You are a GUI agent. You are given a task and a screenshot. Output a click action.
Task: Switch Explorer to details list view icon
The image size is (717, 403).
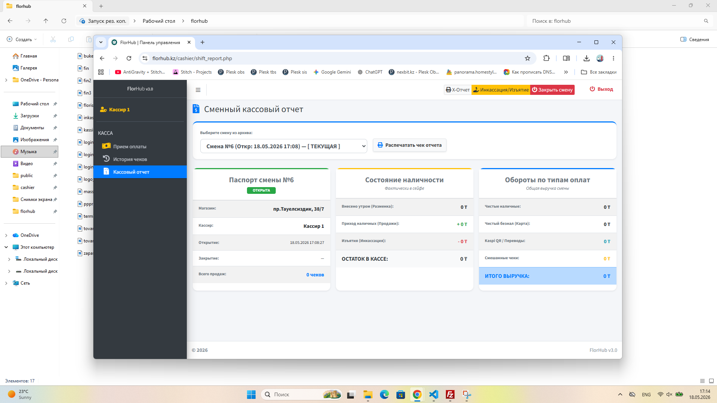click(702, 381)
